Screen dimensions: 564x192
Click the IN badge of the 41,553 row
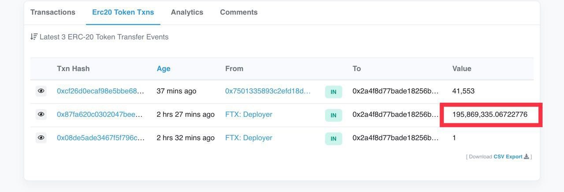click(334, 92)
